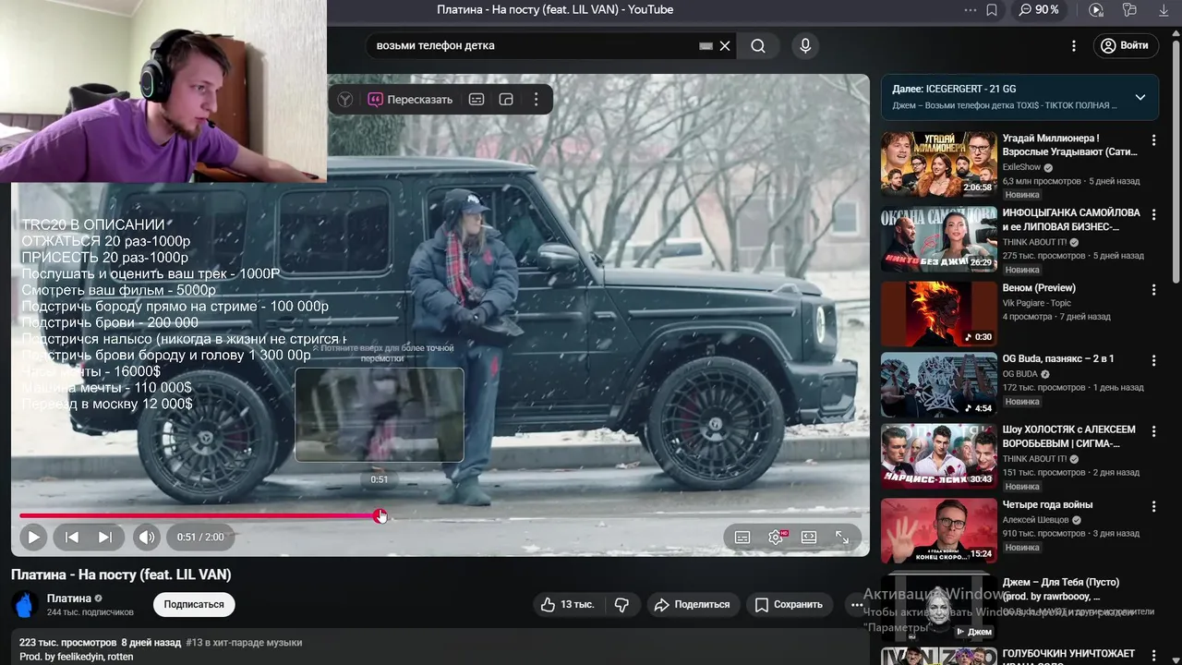Click the video title 'Платина - На посту (feat. LIL VAN)'
1182x665 pixels.
point(121,574)
